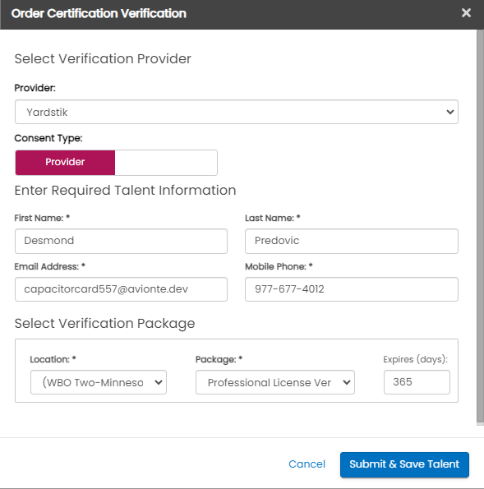Click into the Mobile Phone field

pyautogui.click(x=352, y=289)
